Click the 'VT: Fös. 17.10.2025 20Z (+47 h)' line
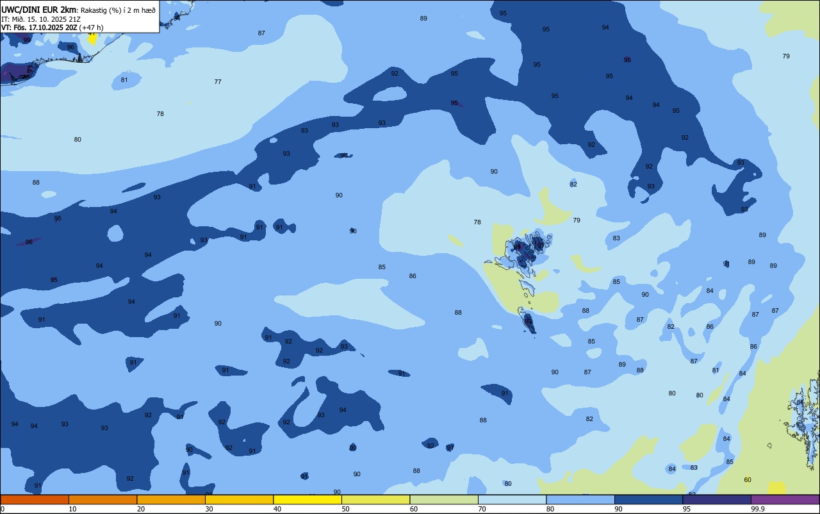Screen dimensions: 820x514 (52, 28)
